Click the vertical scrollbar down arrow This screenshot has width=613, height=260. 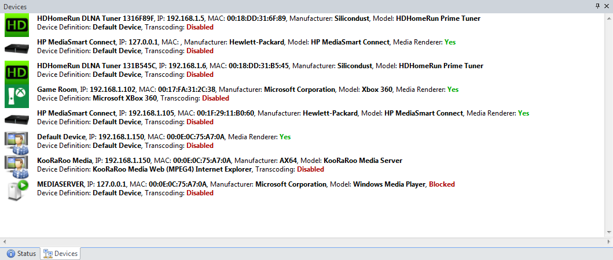point(609,233)
